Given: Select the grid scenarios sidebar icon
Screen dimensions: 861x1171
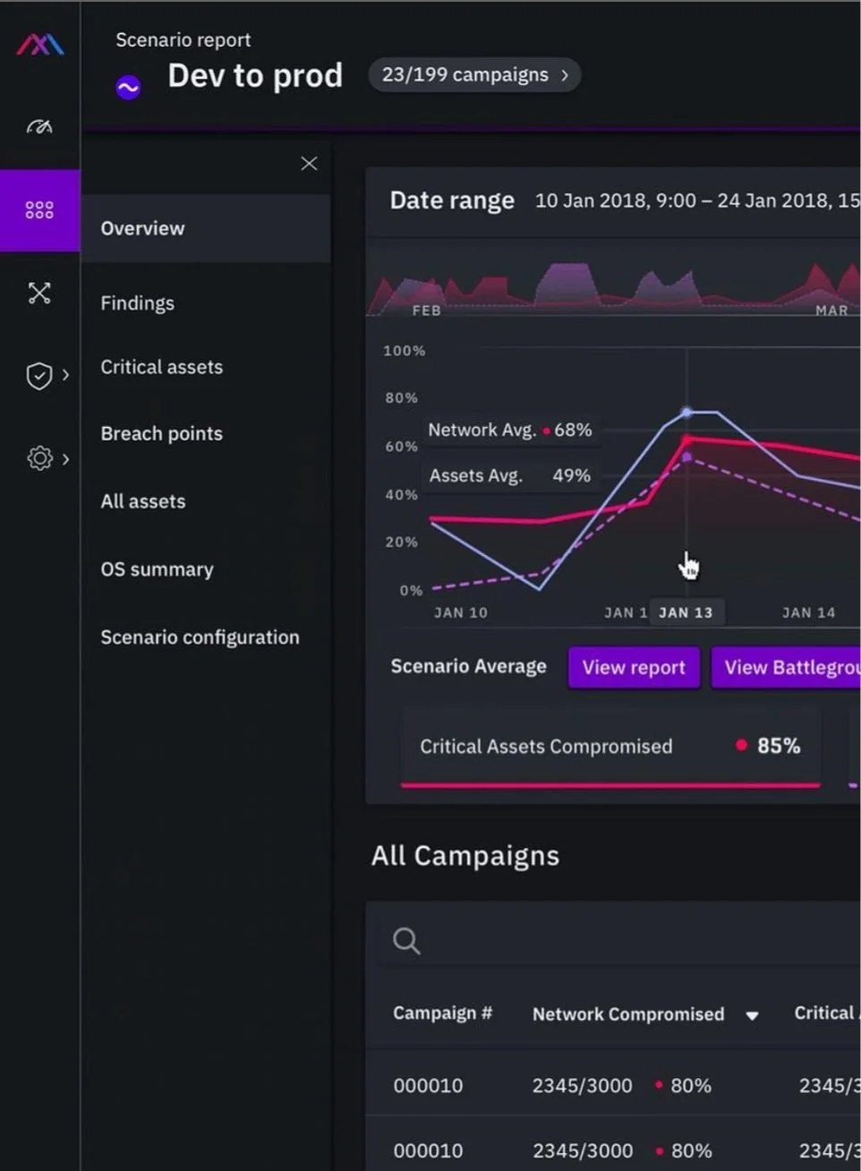Looking at the screenshot, I should click(x=39, y=210).
